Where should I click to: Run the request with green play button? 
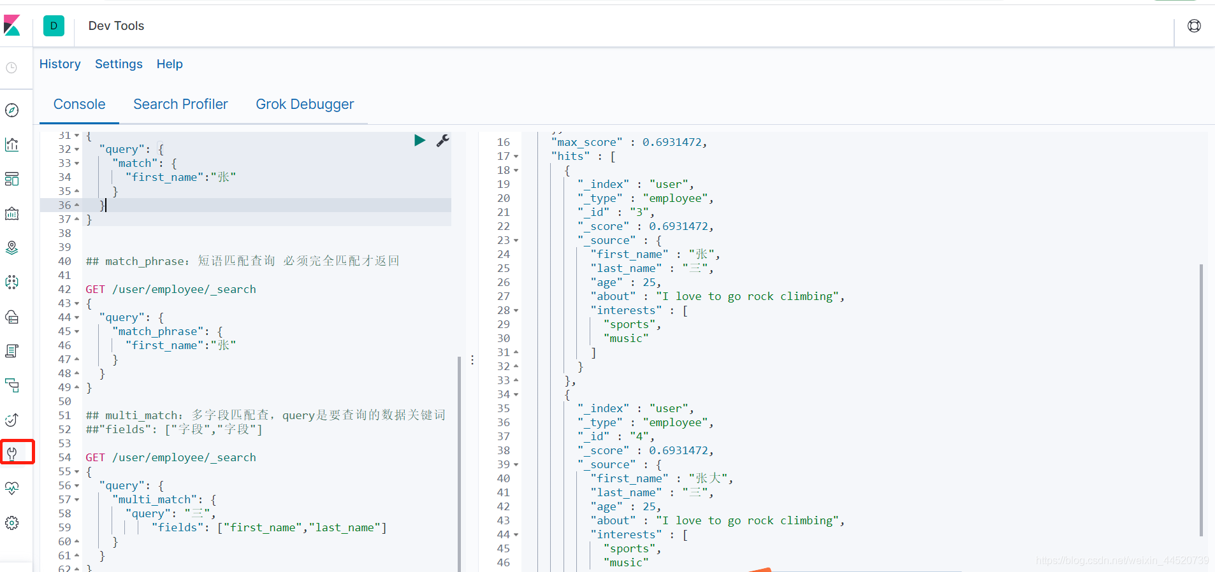pos(419,140)
